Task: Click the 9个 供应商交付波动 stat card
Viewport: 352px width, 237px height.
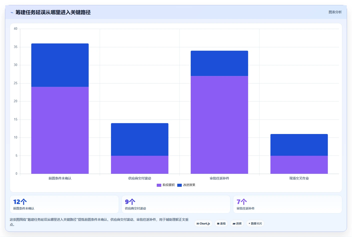Action: [176, 204]
